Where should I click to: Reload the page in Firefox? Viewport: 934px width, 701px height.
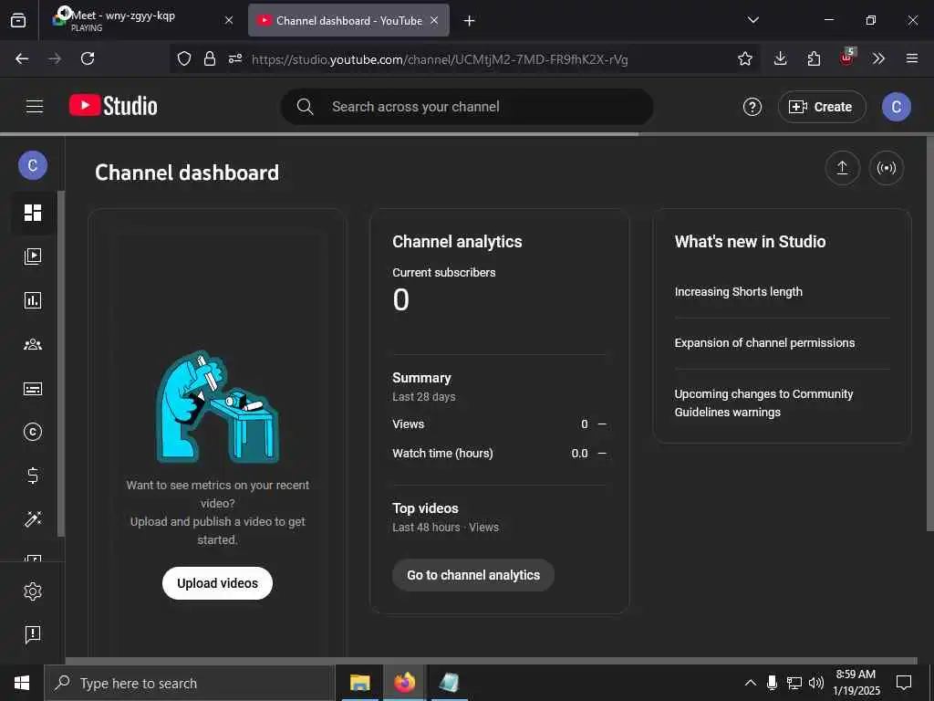click(88, 58)
